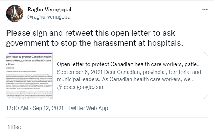
Task: Click the Sep 12, 2021 date
Action: [48, 108]
